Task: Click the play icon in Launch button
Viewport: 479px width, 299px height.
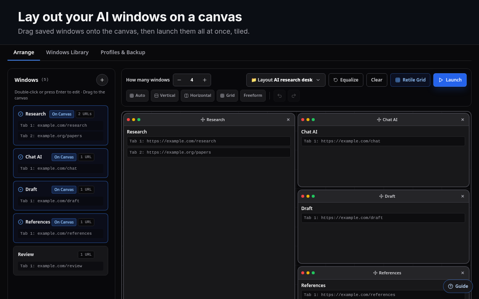Action: tap(441, 80)
